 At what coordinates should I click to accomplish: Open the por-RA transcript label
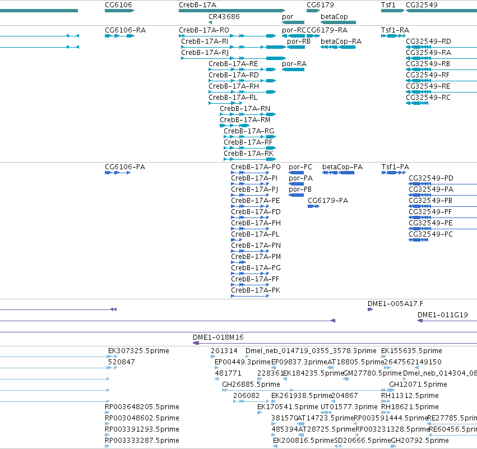coord(294,64)
